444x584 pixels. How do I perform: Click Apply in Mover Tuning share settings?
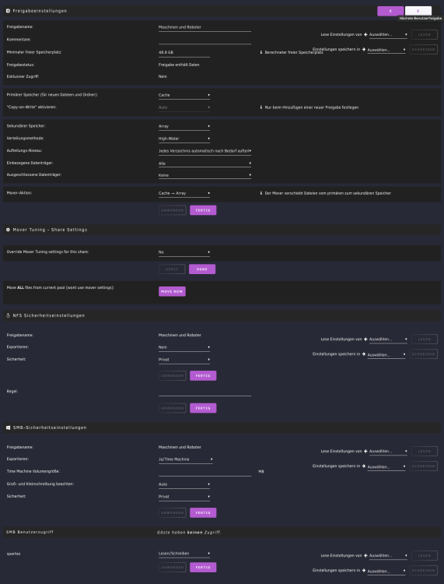pyautogui.click(x=172, y=269)
